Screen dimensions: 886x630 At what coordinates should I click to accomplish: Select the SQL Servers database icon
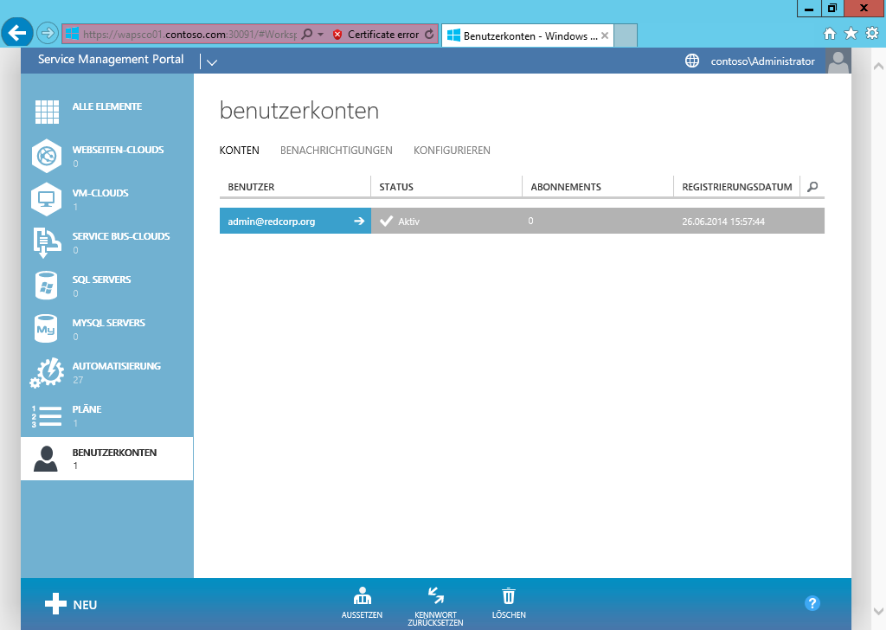tap(46, 286)
